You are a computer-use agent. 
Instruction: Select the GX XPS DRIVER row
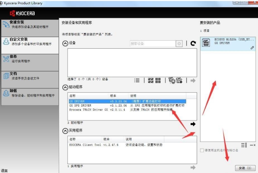[128, 105]
